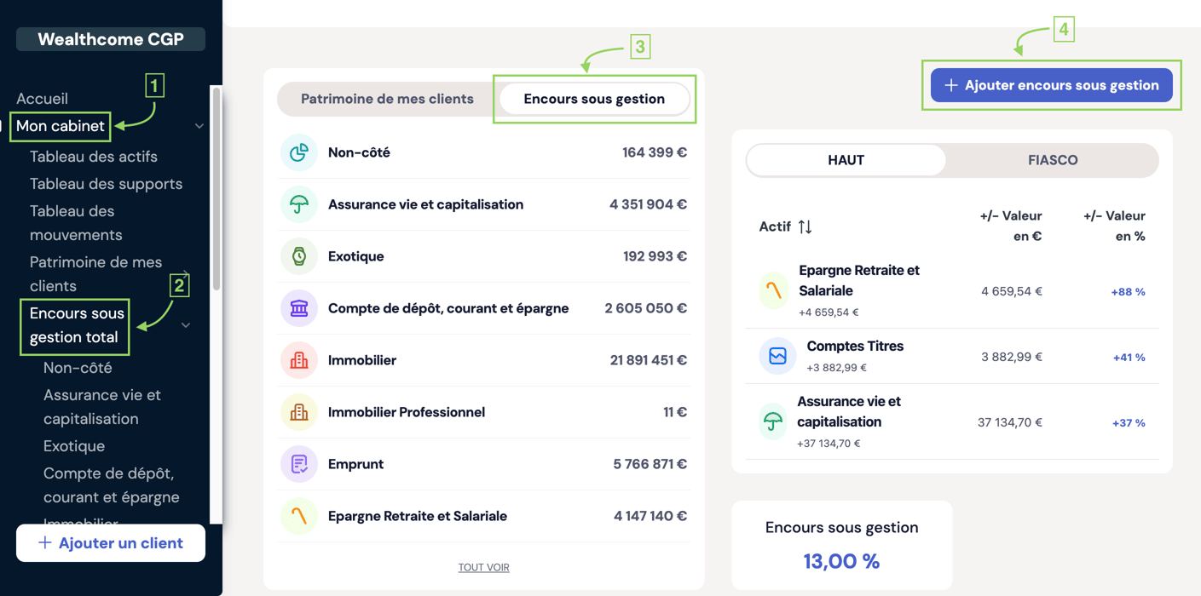Select the Non-côté pie chart icon
The width and height of the screenshot is (1201, 596).
point(300,152)
